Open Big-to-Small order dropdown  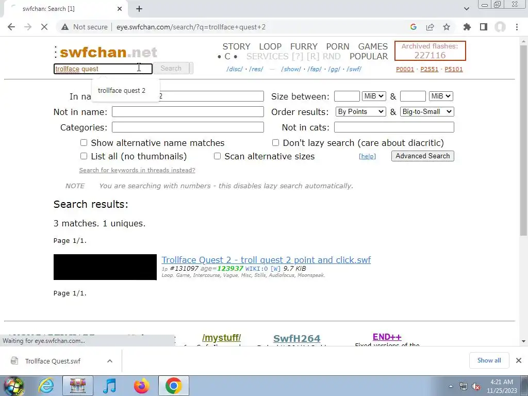click(x=427, y=111)
